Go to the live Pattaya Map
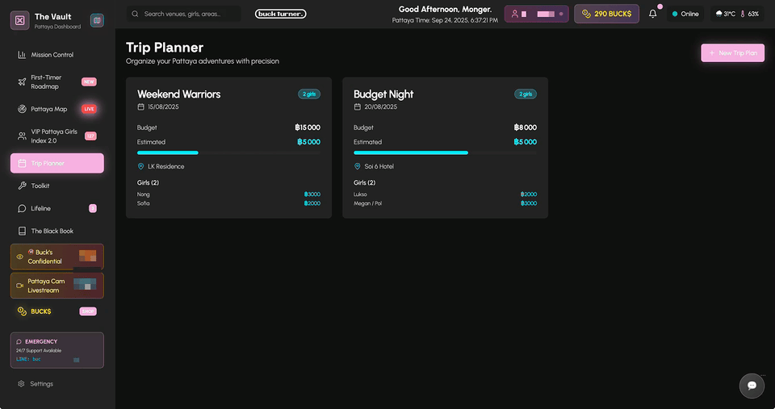 pyautogui.click(x=48, y=109)
